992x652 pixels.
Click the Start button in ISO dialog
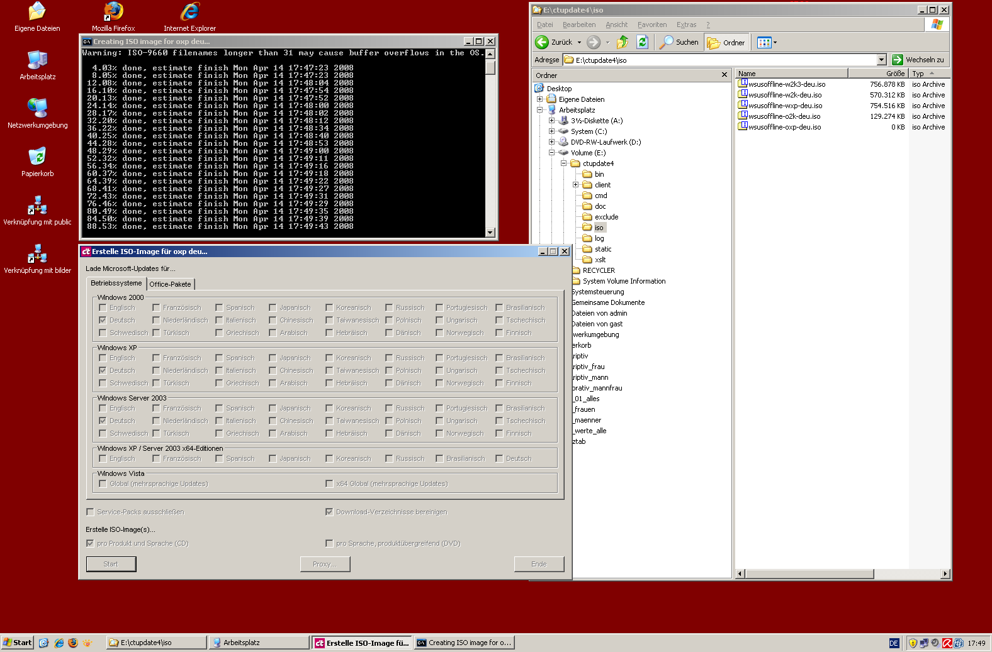pos(111,564)
